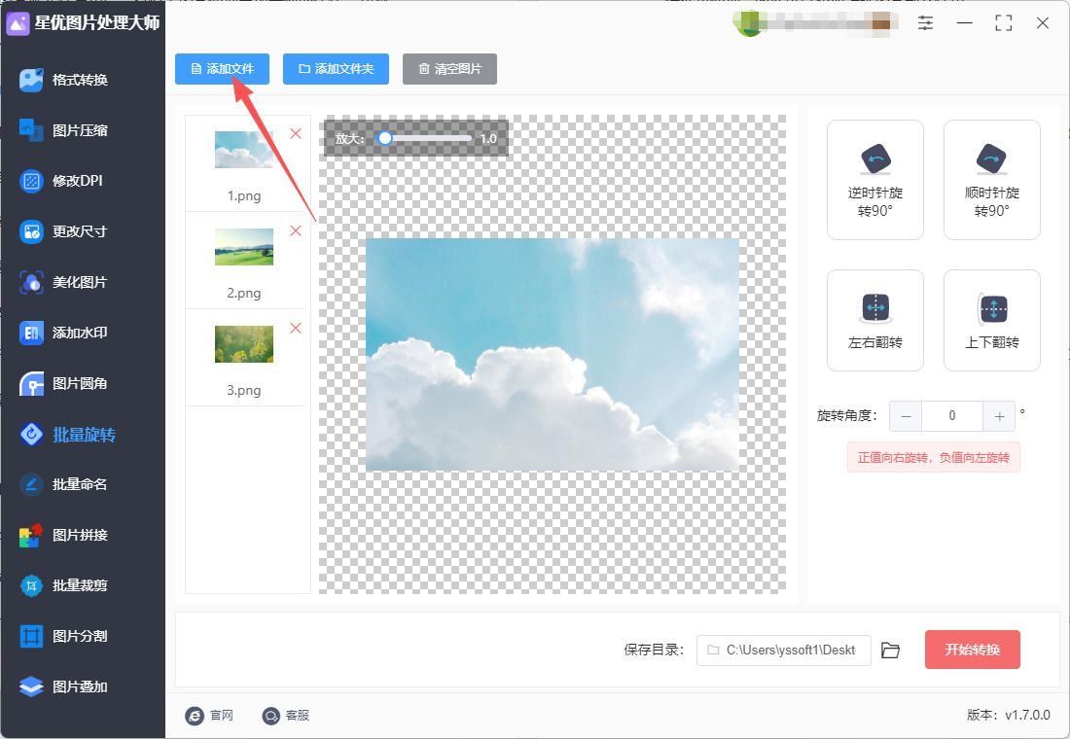Click the 放大 zoom slider handle
Screen dimensions: 1070x739
385,138
